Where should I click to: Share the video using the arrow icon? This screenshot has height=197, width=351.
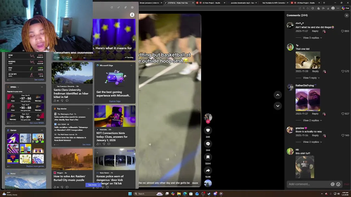point(208,170)
